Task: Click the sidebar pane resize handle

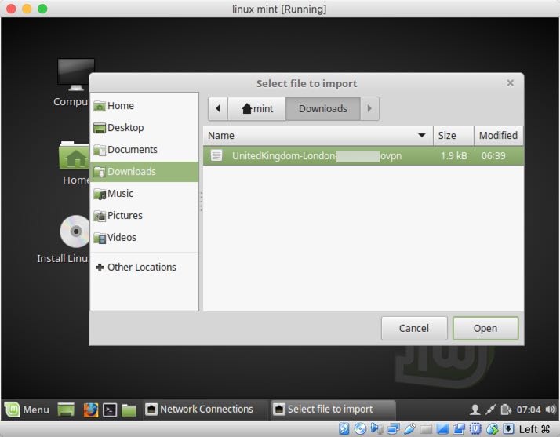Action: point(201,202)
